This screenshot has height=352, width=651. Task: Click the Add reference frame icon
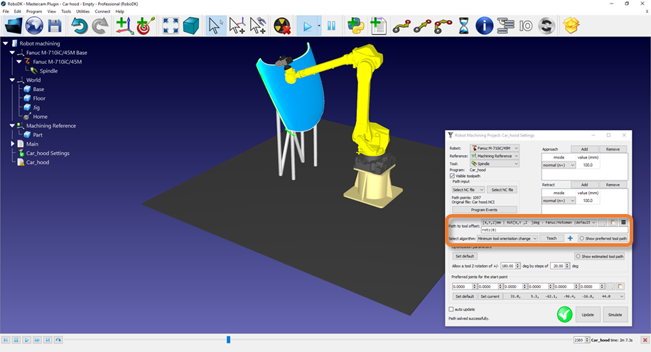123,26
